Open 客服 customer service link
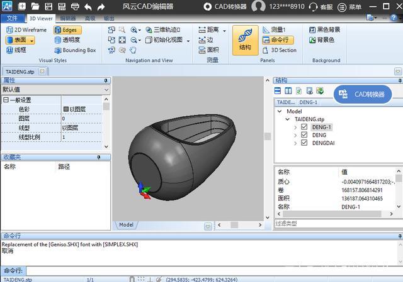Image resolution: width=403 pixels, height=282 pixels. [321, 7]
